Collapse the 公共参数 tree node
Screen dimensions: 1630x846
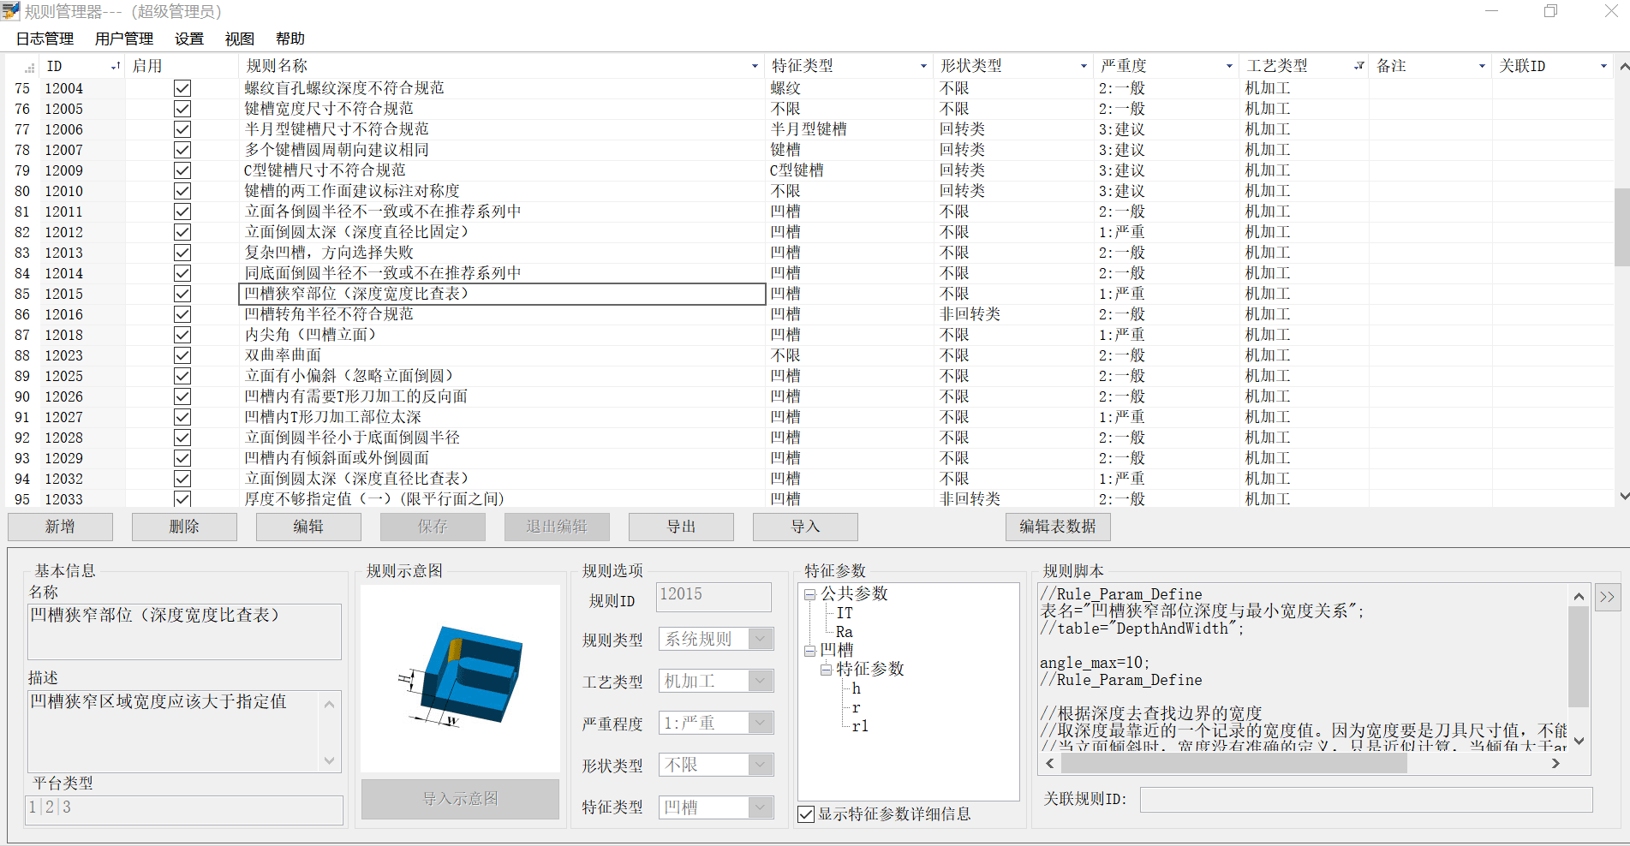pyautogui.click(x=809, y=593)
